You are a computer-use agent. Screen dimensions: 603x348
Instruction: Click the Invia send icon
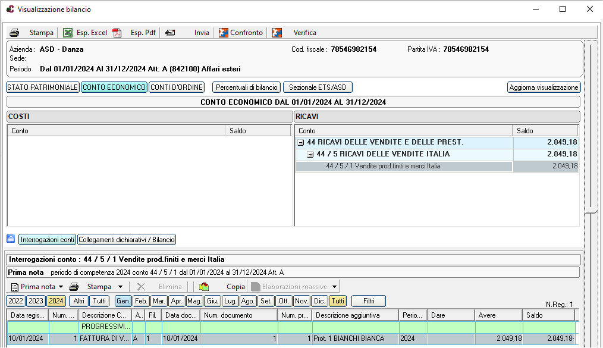pyautogui.click(x=171, y=33)
